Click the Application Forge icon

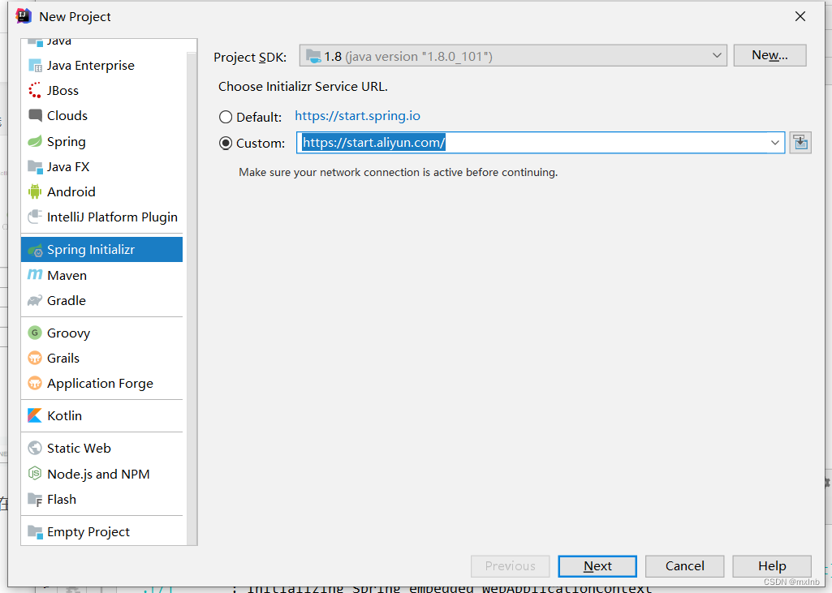click(35, 383)
